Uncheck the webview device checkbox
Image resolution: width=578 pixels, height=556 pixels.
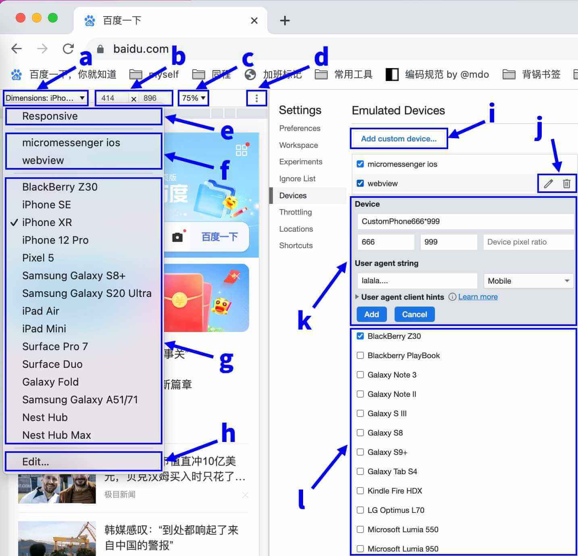tap(360, 183)
